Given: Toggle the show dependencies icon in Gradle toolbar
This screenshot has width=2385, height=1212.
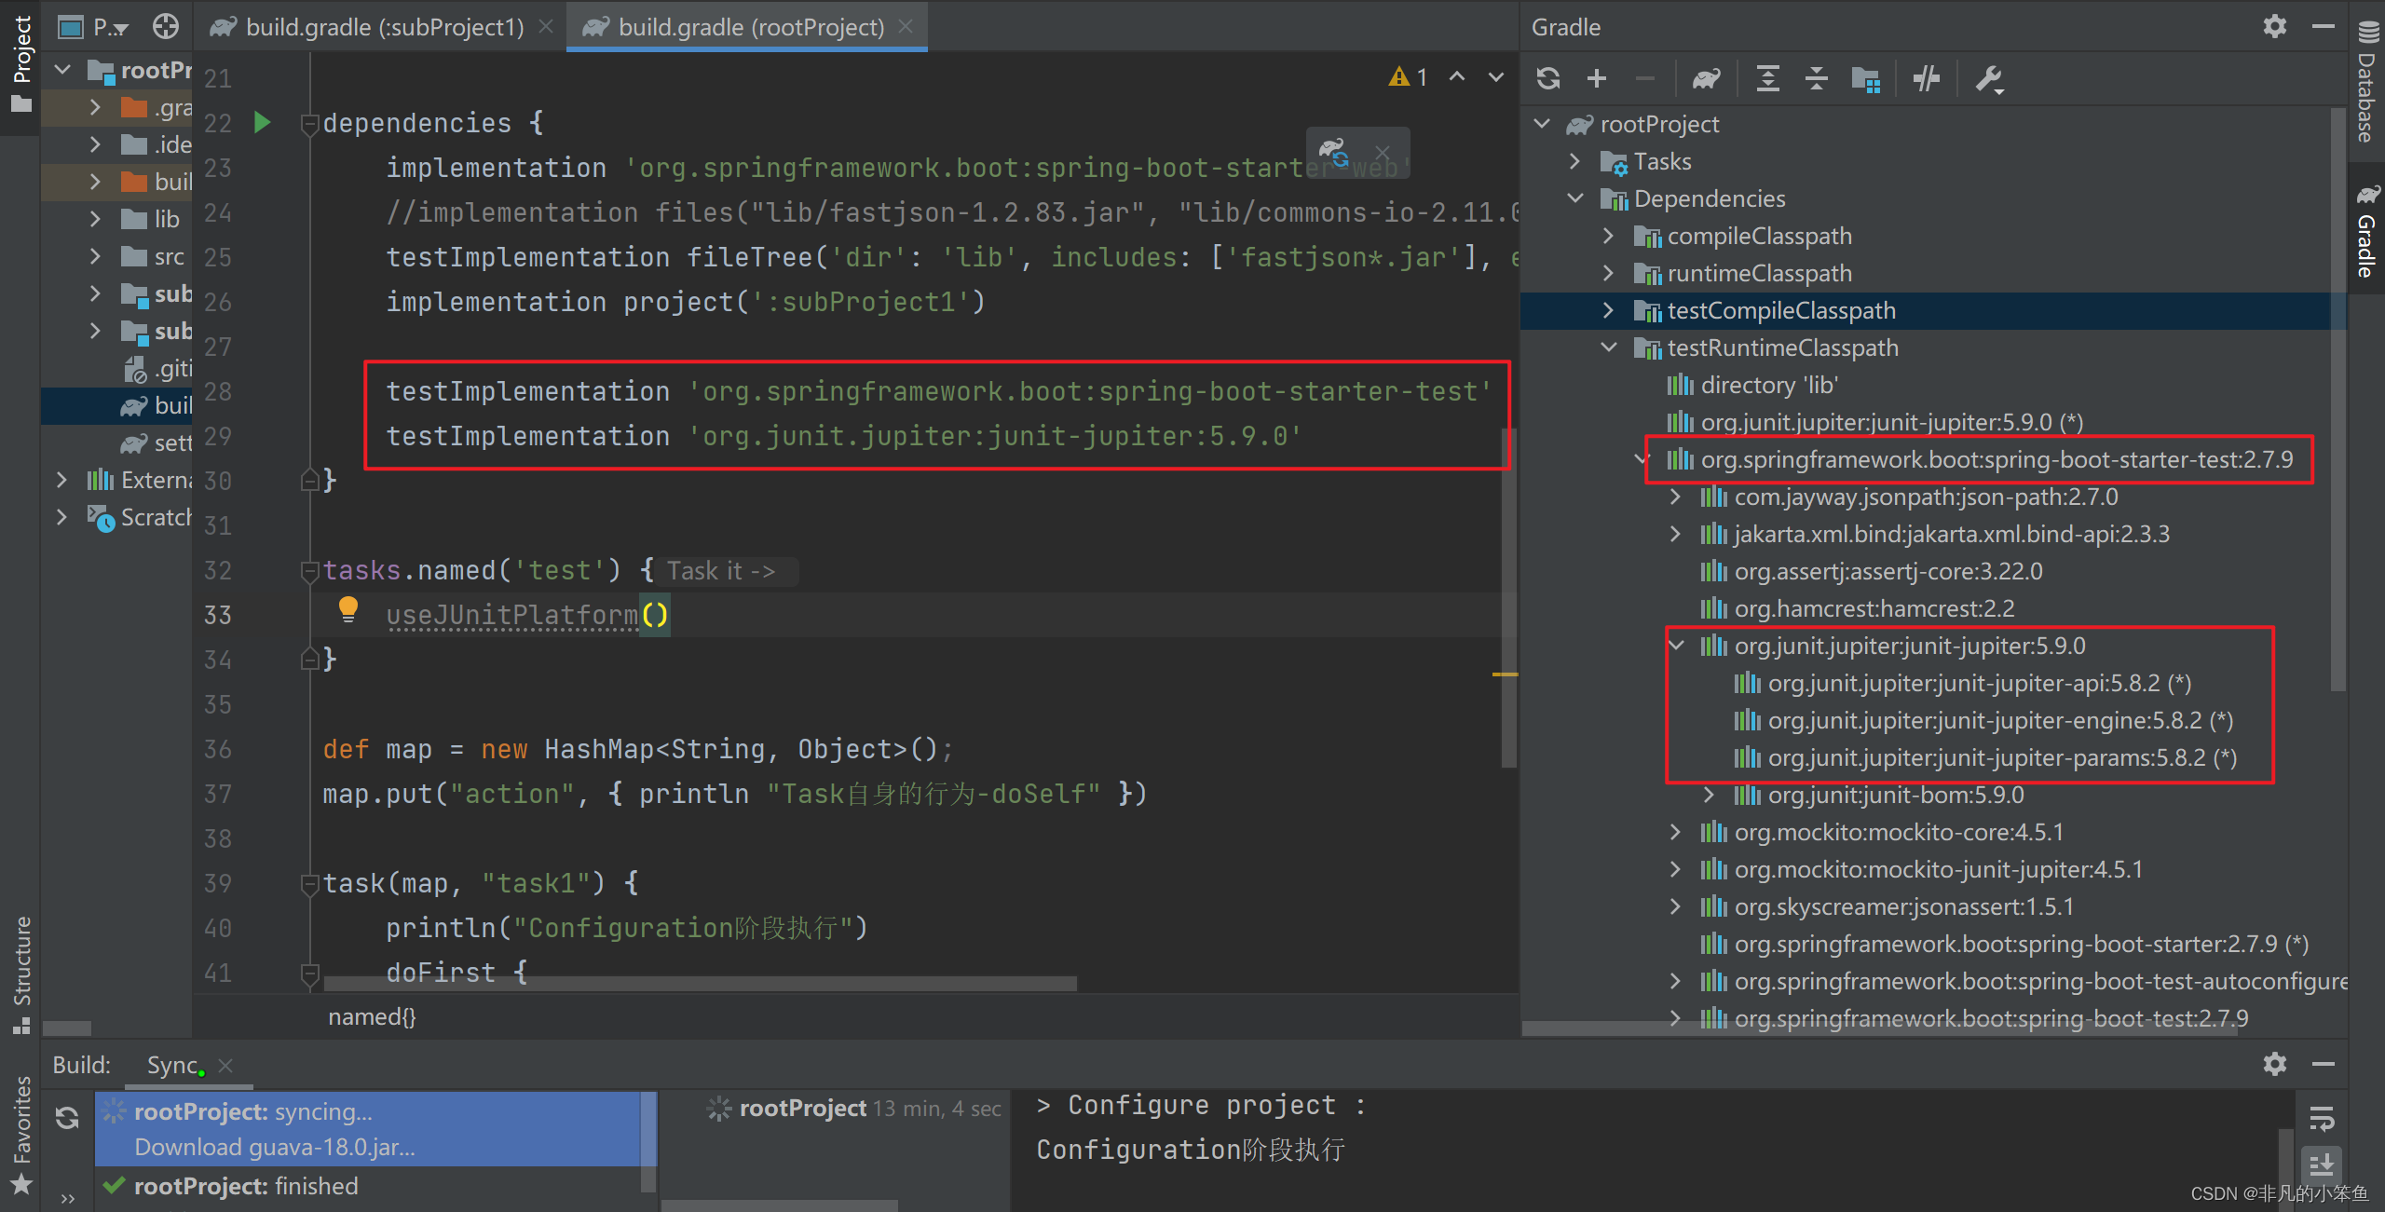Looking at the screenshot, I should [1865, 78].
